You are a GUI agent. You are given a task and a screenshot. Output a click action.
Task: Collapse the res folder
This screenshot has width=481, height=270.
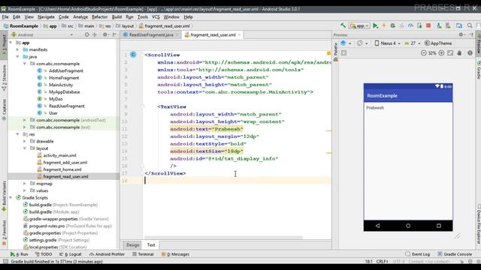coord(17,134)
